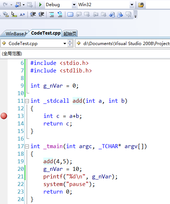Toggle a bookmark on current line
The width and height of the screenshot is (170, 204).
pos(70,14)
